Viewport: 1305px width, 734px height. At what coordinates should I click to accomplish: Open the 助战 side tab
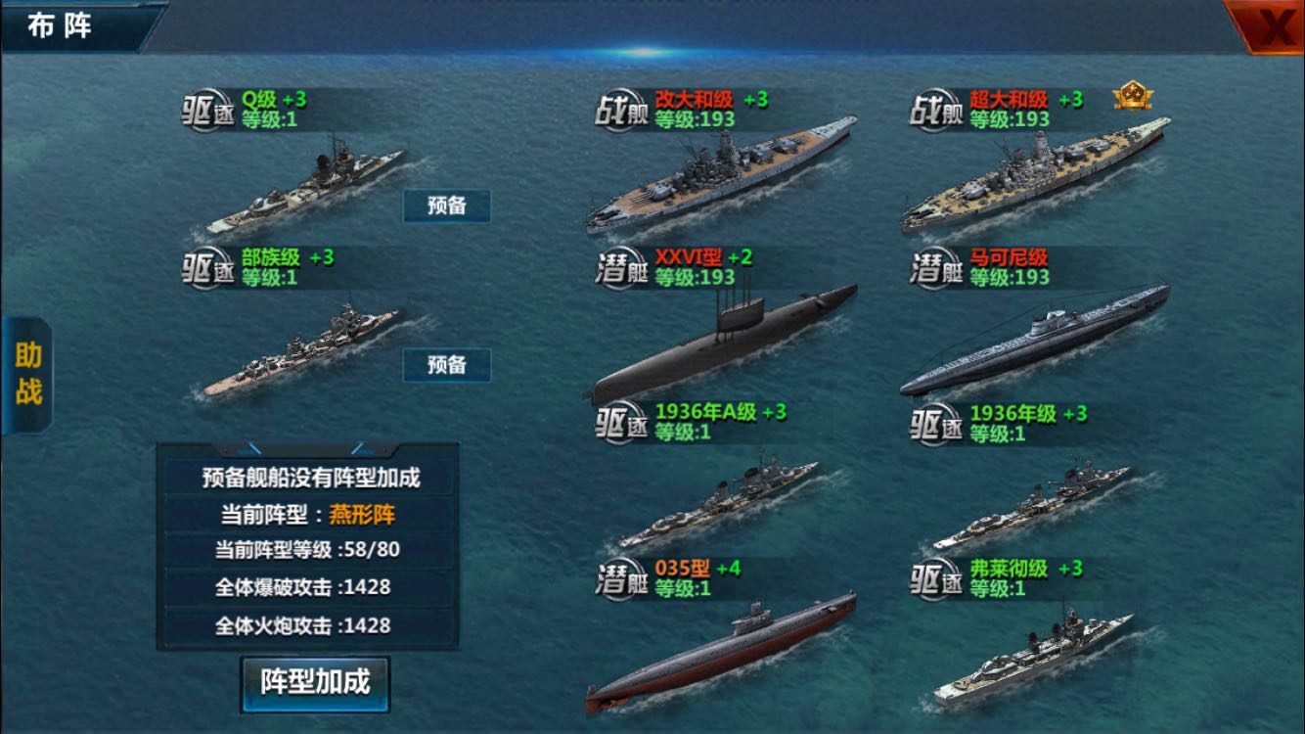pos(27,375)
